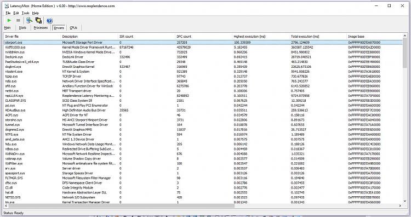Screen dimensions: 411x217
Task: Click the horizontal scrollbar right arrow
Action: click(400, 206)
